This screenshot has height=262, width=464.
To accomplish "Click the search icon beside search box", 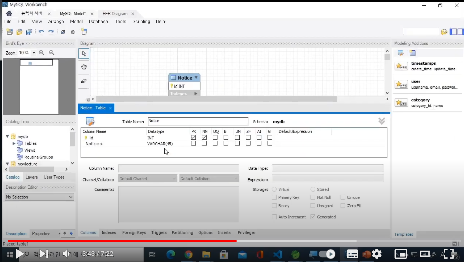I will [x=444, y=32].
